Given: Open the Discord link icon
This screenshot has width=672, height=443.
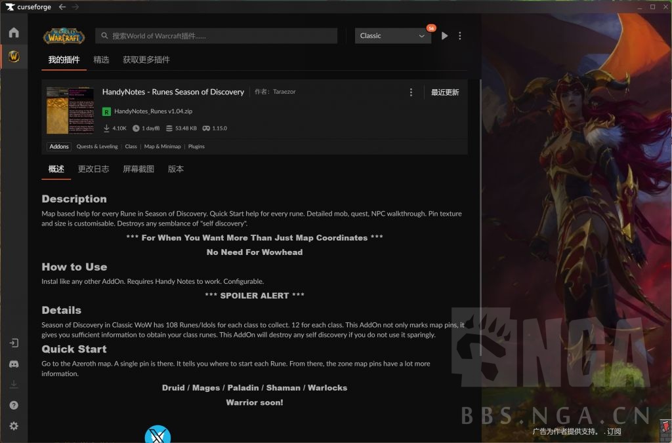Looking at the screenshot, I should point(14,364).
